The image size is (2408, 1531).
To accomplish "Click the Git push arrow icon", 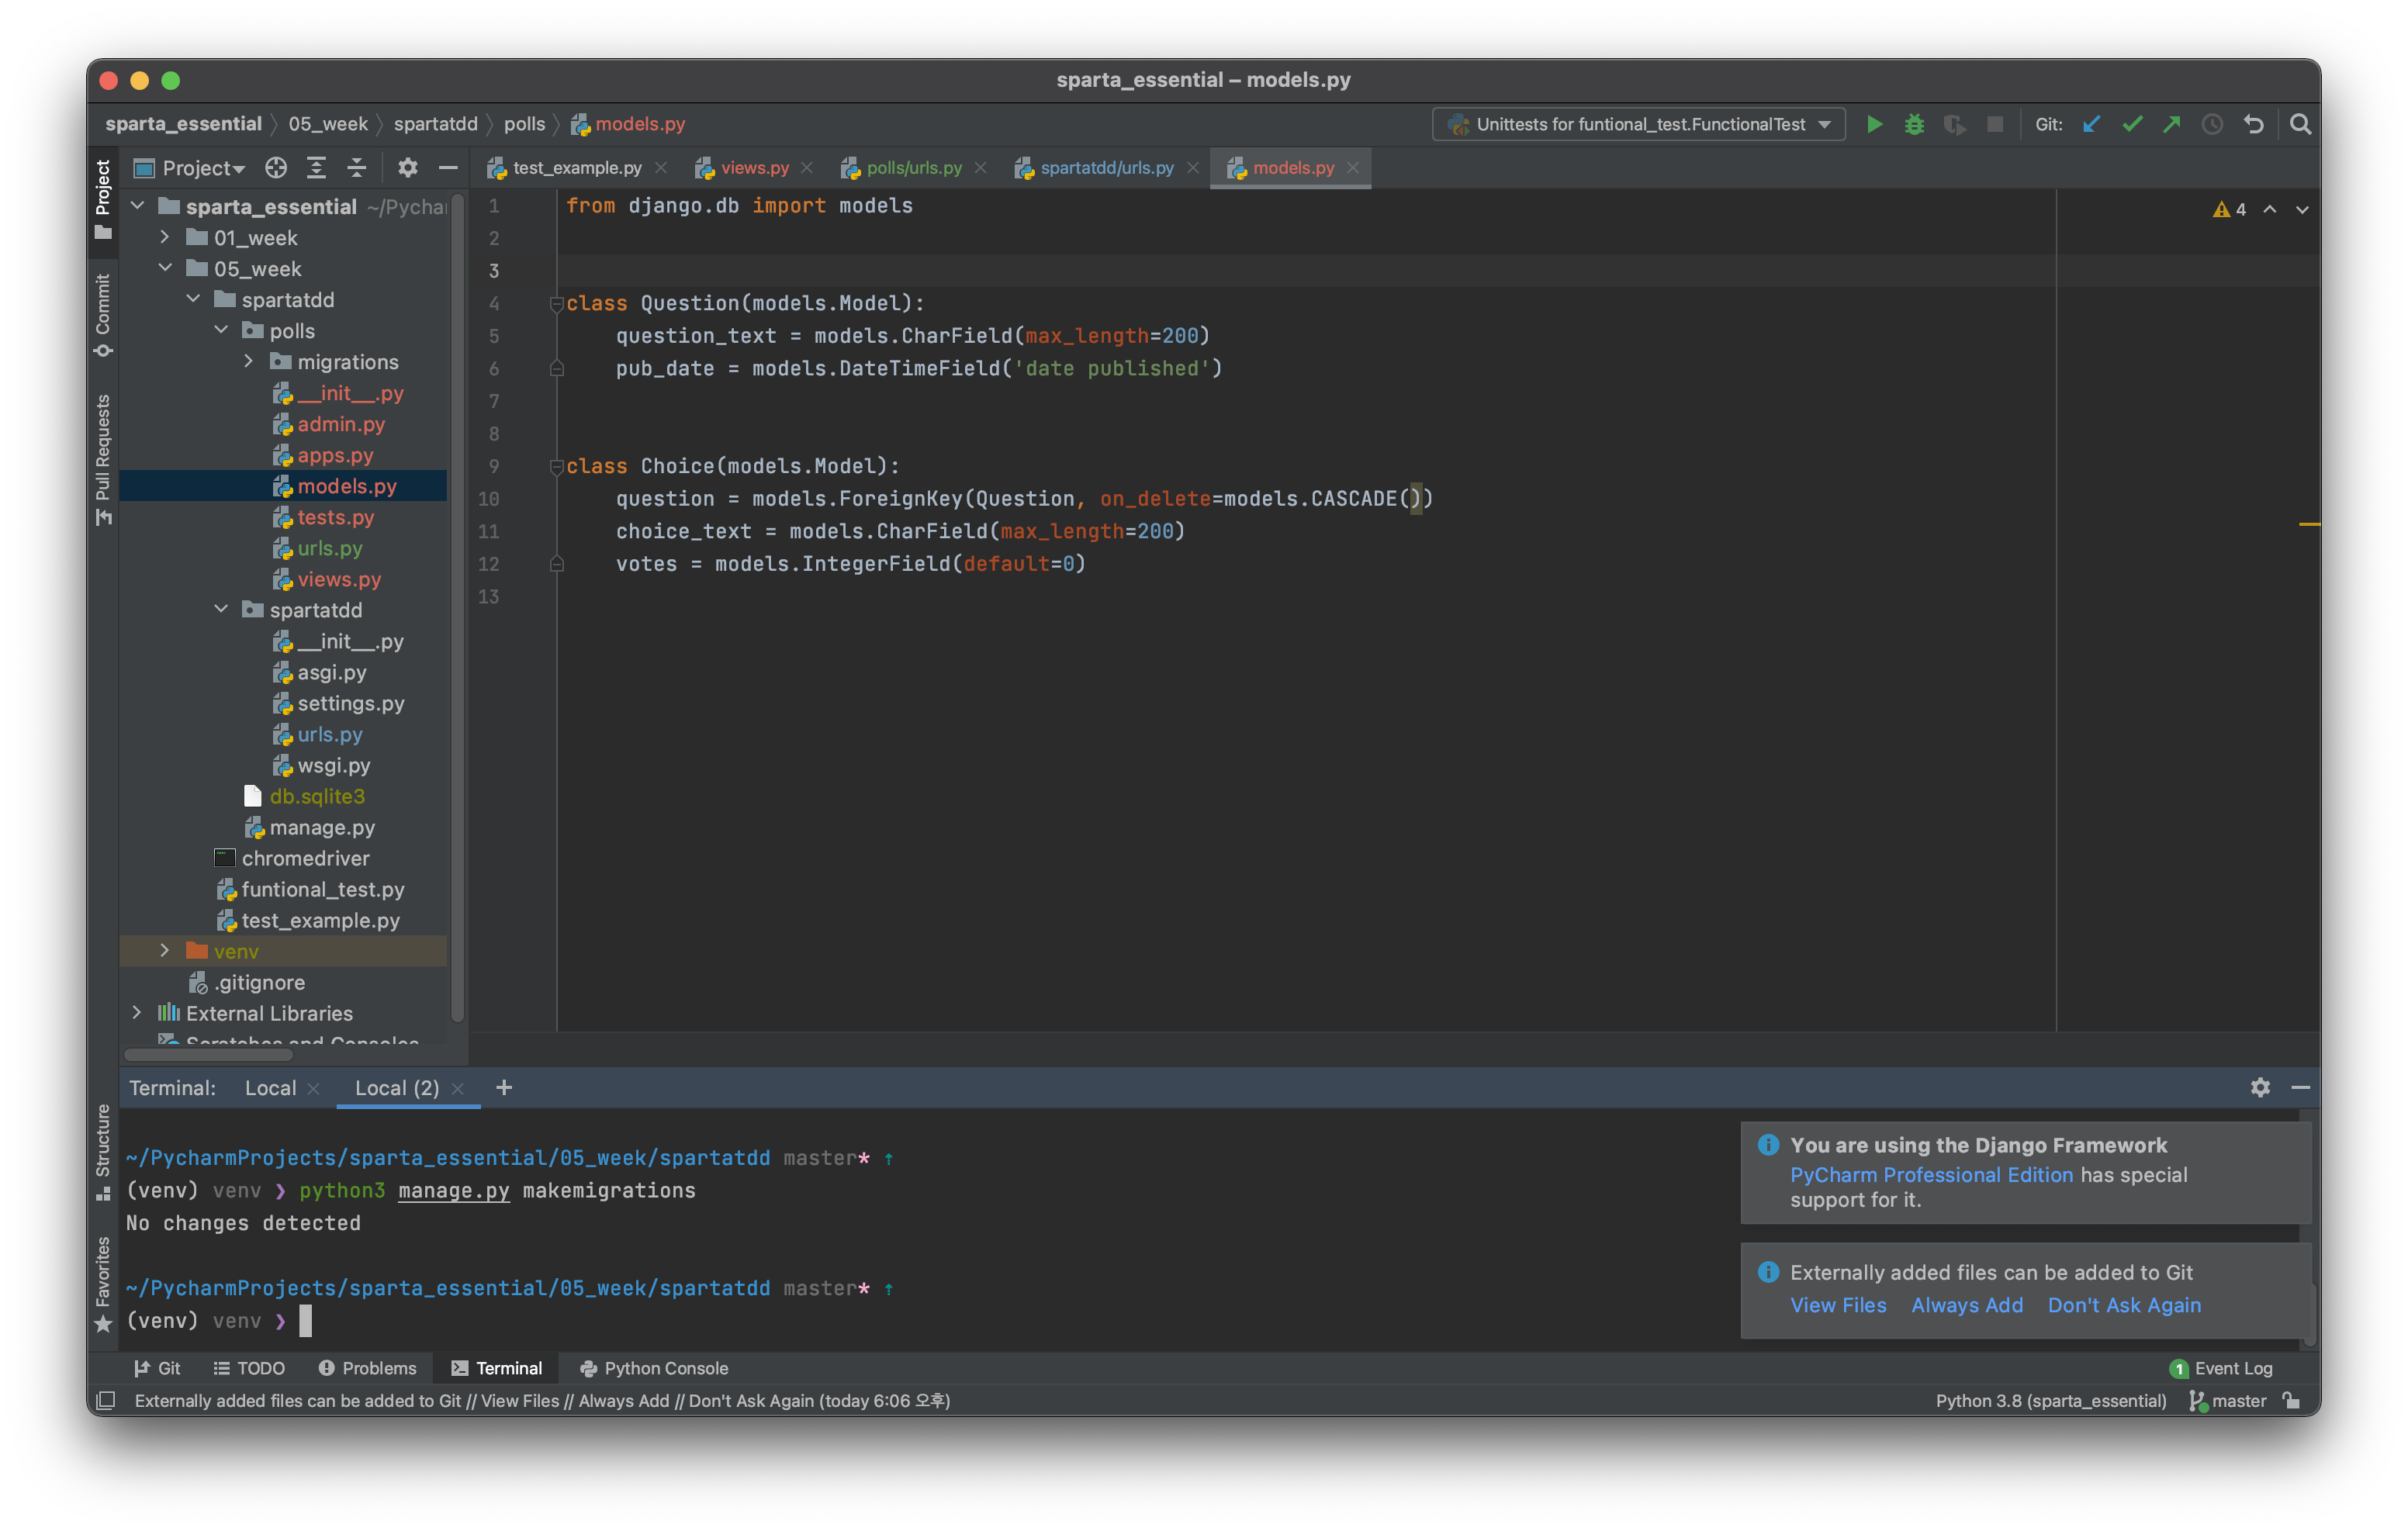I will tap(2172, 124).
